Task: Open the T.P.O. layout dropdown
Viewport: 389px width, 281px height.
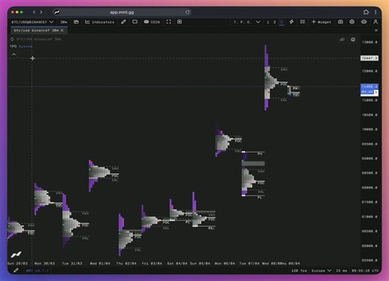Action: 247,22
